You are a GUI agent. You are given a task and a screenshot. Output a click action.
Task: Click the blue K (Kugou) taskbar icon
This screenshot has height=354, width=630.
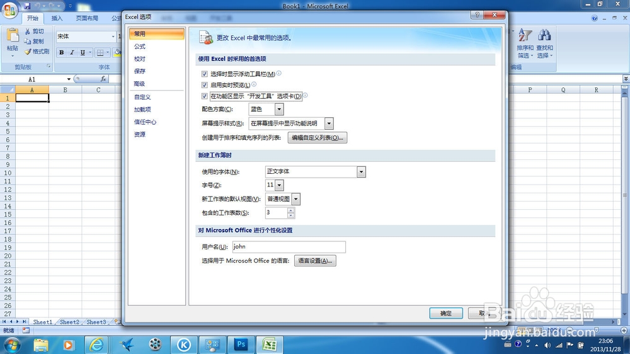click(183, 345)
